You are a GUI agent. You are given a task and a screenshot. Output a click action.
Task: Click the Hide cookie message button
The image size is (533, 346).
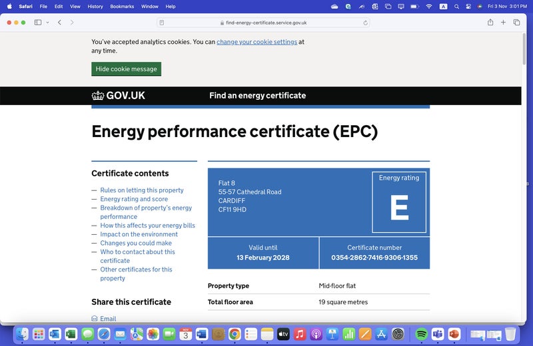(x=126, y=69)
